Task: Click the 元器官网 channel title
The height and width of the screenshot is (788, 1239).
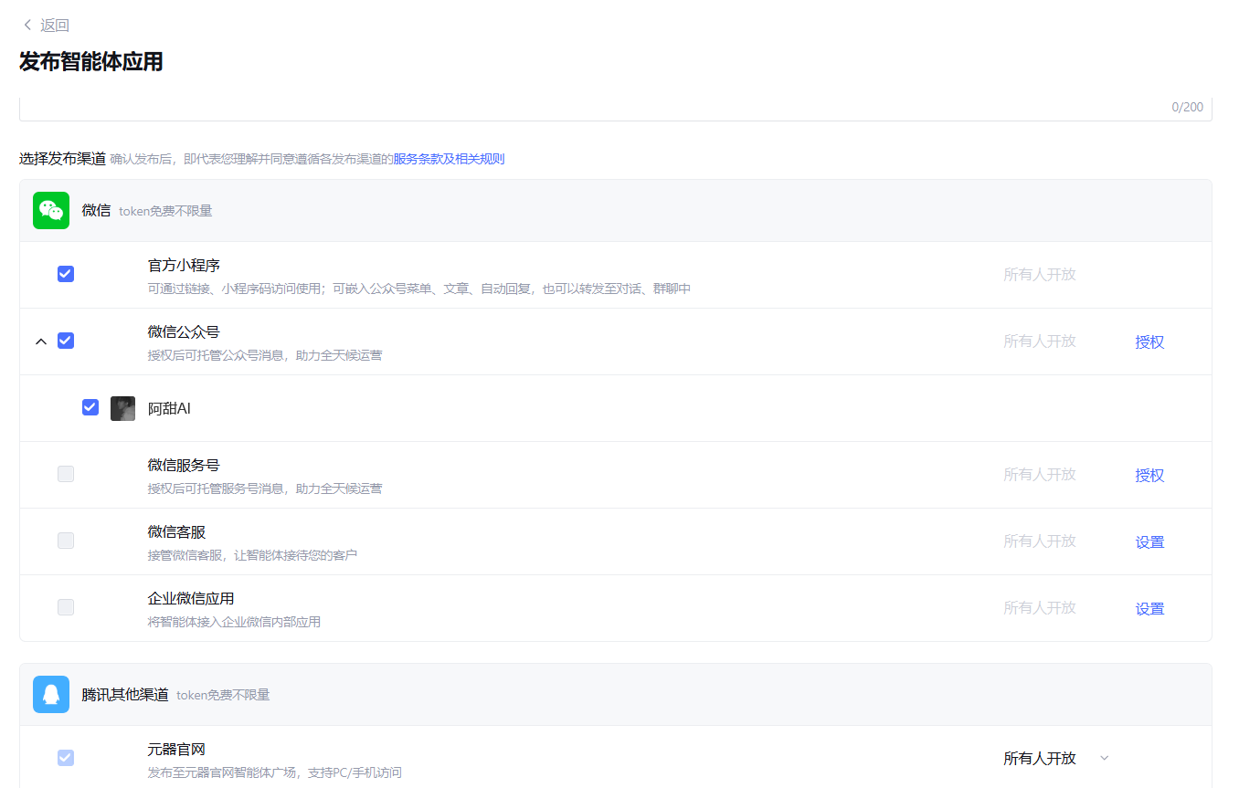Action: pyautogui.click(x=176, y=750)
